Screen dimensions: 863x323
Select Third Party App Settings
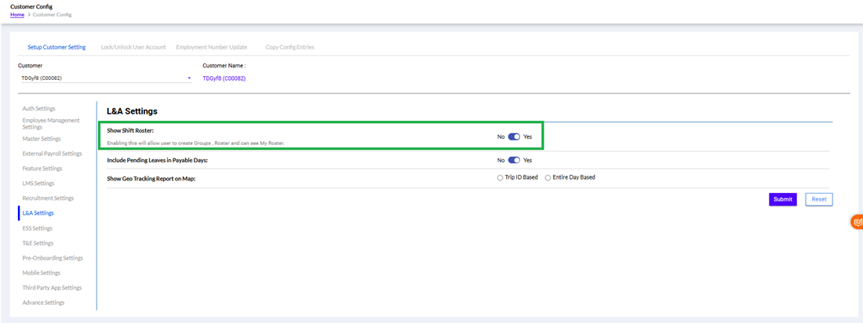(x=52, y=288)
